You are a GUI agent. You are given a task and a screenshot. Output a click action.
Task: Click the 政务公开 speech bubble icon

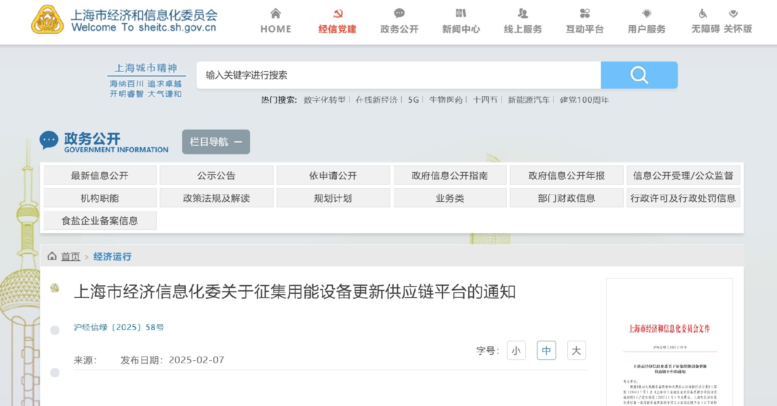399,13
